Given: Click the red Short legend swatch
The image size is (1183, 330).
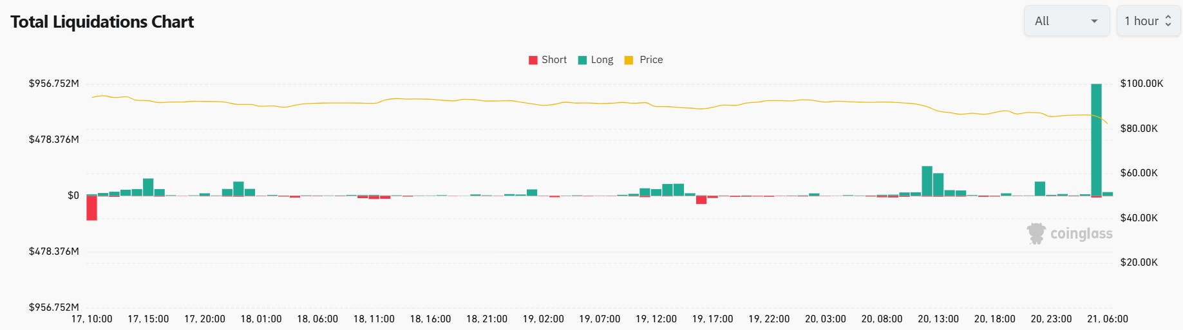Looking at the screenshot, I should (x=533, y=60).
